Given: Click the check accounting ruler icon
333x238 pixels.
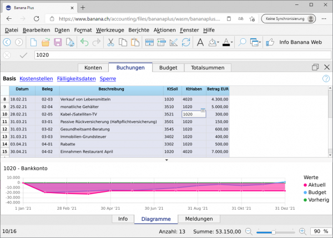Looking at the screenshot, I should point(174,42).
